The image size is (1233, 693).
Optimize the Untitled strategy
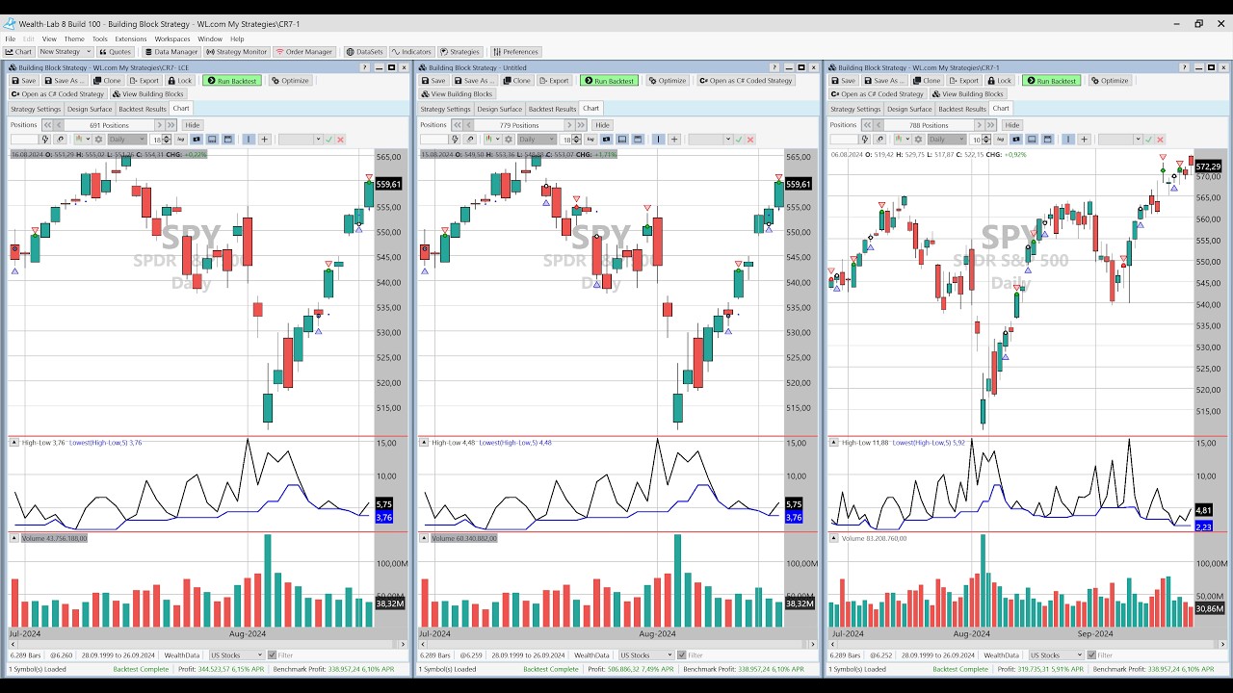click(x=668, y=81)
